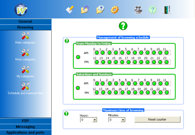The width and height of the screenshot is (195, 135).
Task: Toggle weekend hour 12 PM light
Action: (97, 93)
